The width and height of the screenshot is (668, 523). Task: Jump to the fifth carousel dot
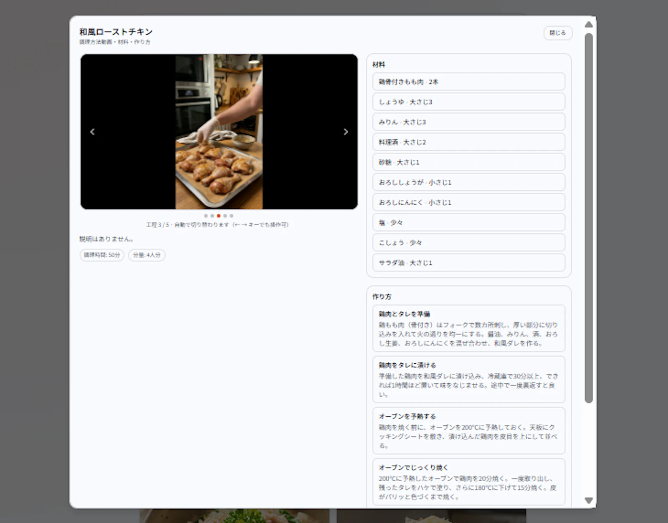click(x=231, y=216)
